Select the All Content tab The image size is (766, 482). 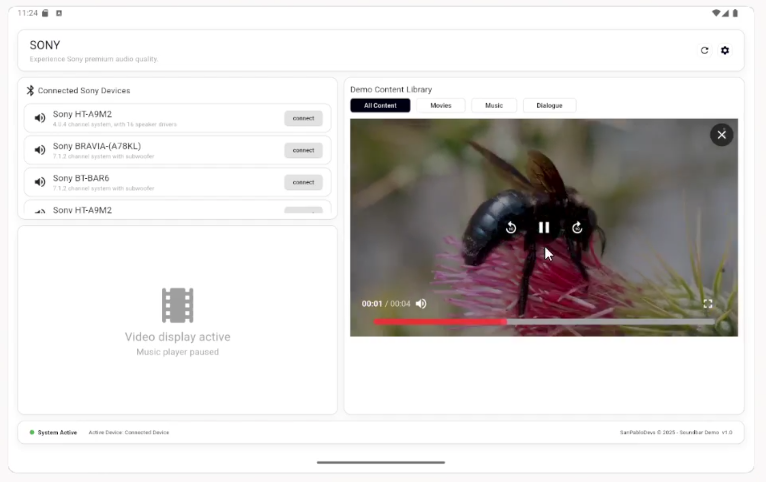point(380,106)
